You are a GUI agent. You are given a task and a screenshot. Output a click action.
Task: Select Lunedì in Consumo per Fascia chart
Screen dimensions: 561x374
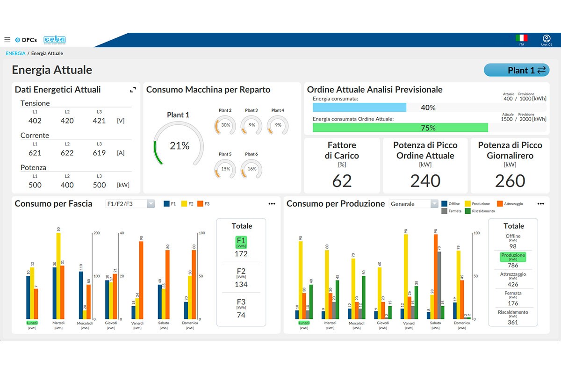[32, 323]
